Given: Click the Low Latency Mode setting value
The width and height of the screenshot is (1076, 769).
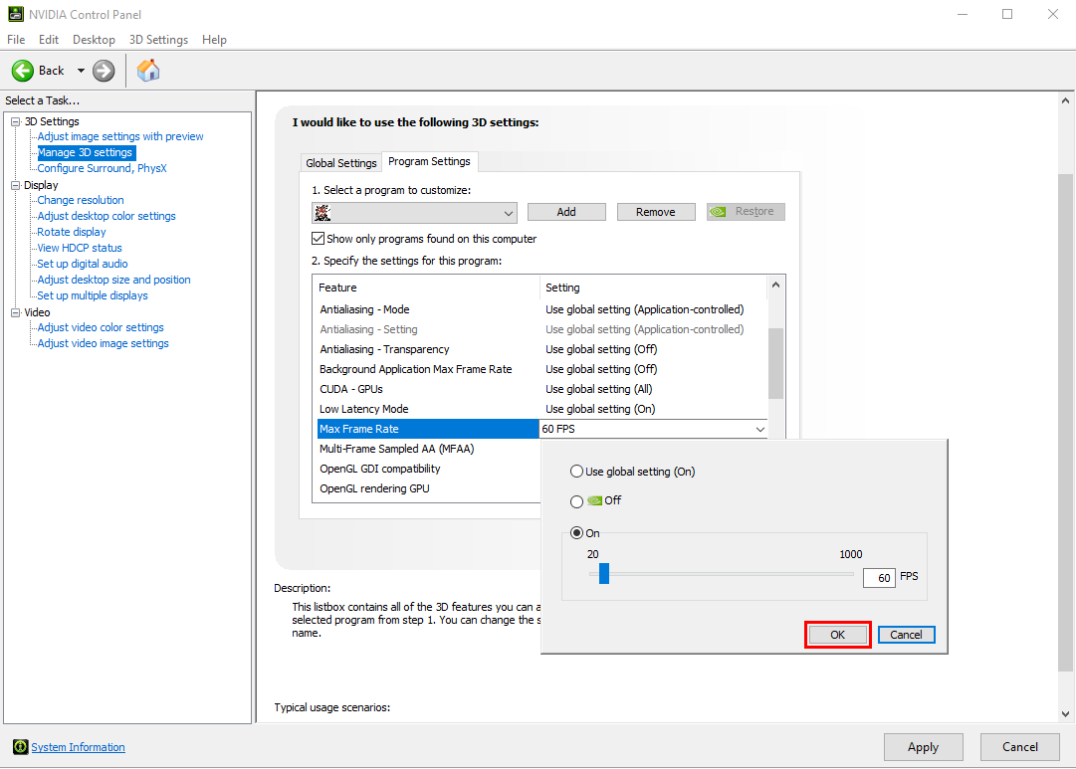Looking at the screenshot, I should pos(600,409).
